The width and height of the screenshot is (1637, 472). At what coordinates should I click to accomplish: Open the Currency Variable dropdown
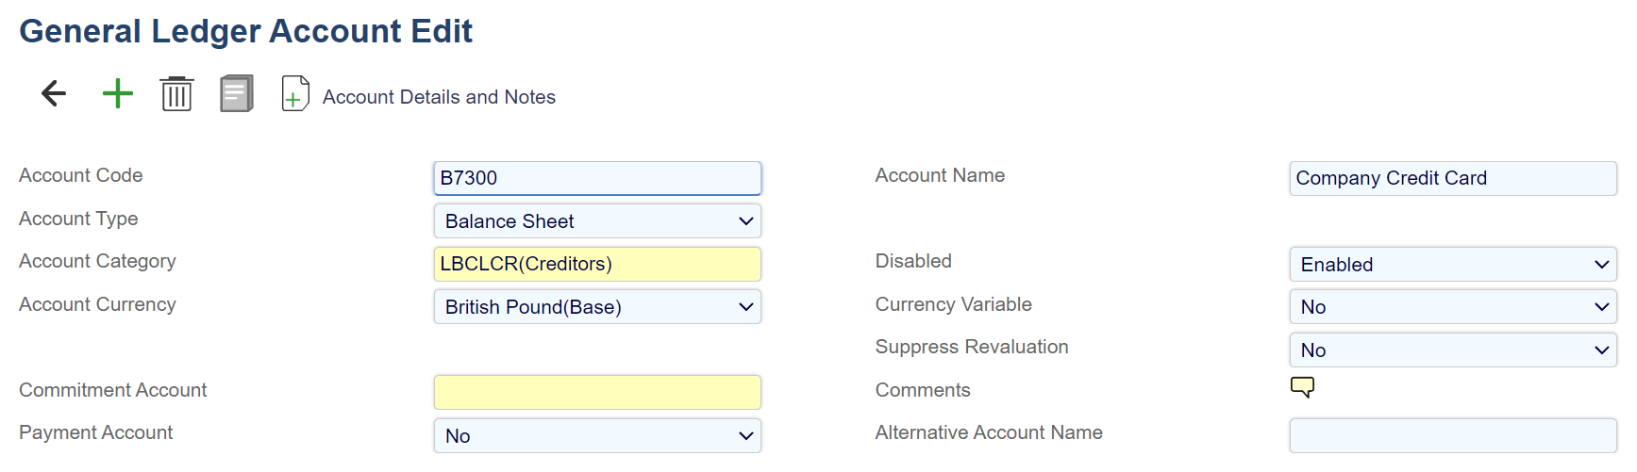tap(1453, 307)
